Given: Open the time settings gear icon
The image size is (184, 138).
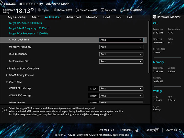Looking at the screenshot, I should click(32, 9).
